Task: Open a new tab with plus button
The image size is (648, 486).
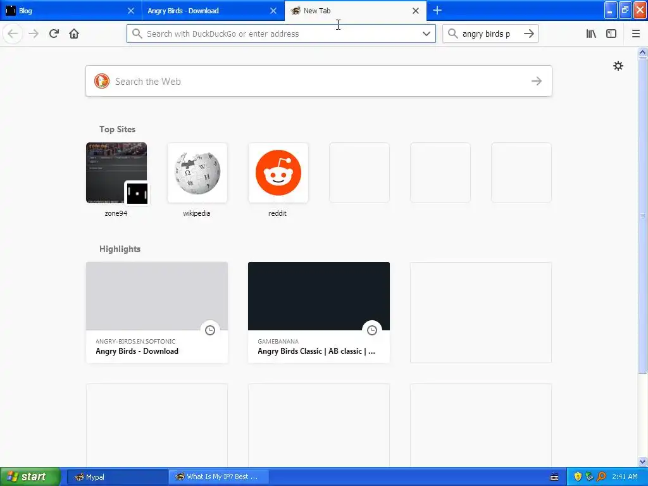Action: pos(437,10)
